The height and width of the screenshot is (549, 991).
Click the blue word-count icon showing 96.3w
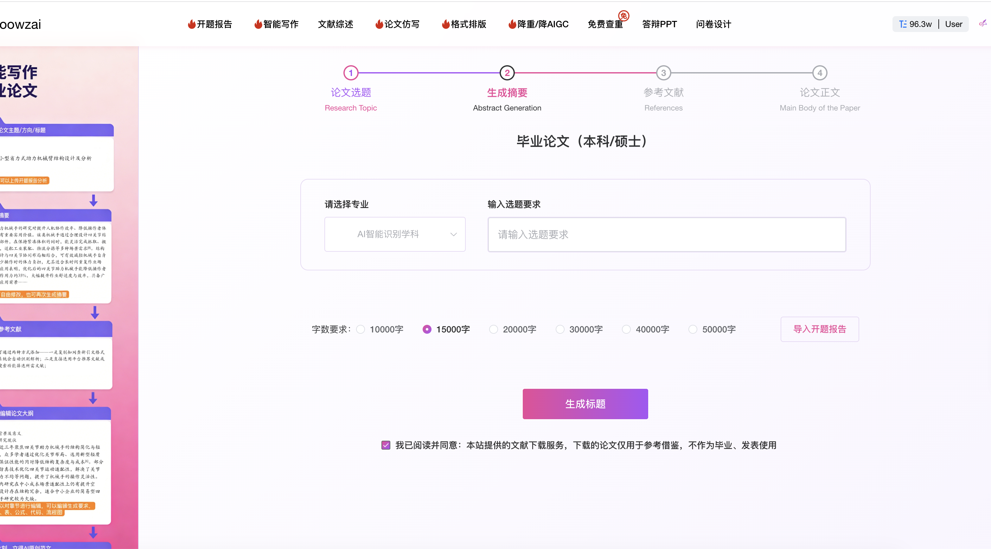tap(904, 24)
